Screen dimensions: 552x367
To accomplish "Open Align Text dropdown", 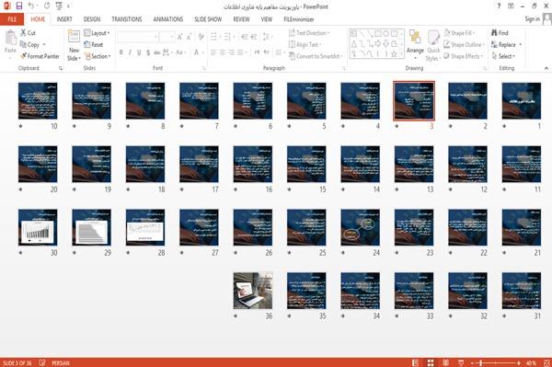I will click(305, 44).
